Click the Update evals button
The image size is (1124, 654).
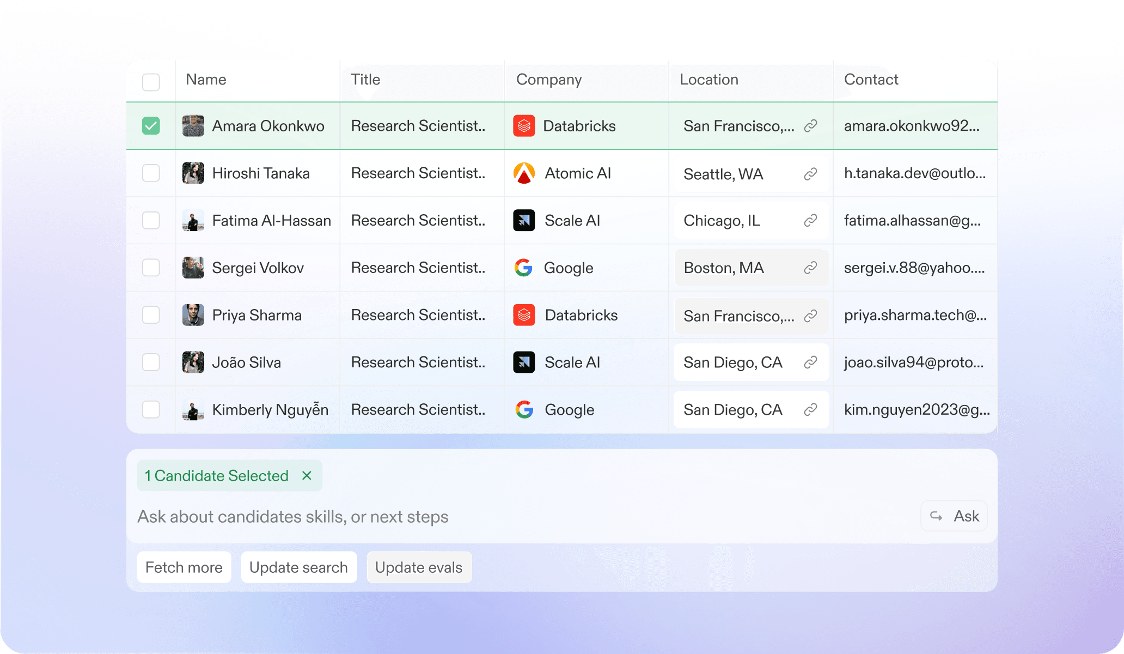tap(419, 567)
